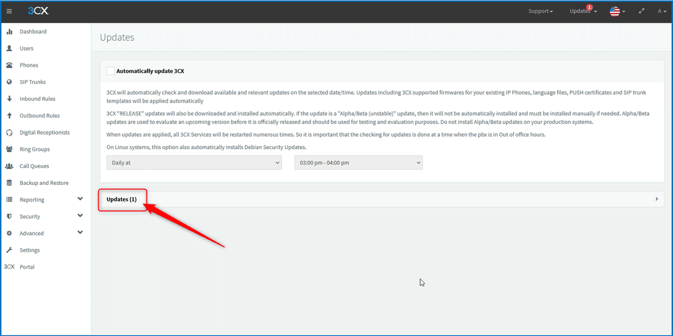Open the Updates header dropdown
Image resolution: width=673 pixels, height=336 pixels.
click(583, 11)
